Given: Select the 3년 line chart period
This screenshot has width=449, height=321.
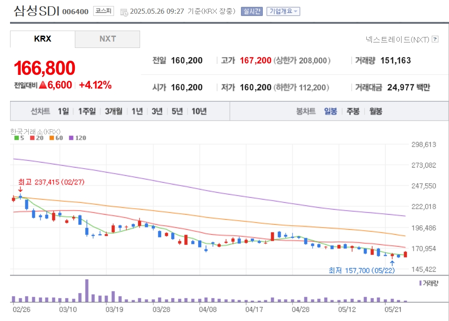Looking at the screenshot, I should click(x=157, y=111).
